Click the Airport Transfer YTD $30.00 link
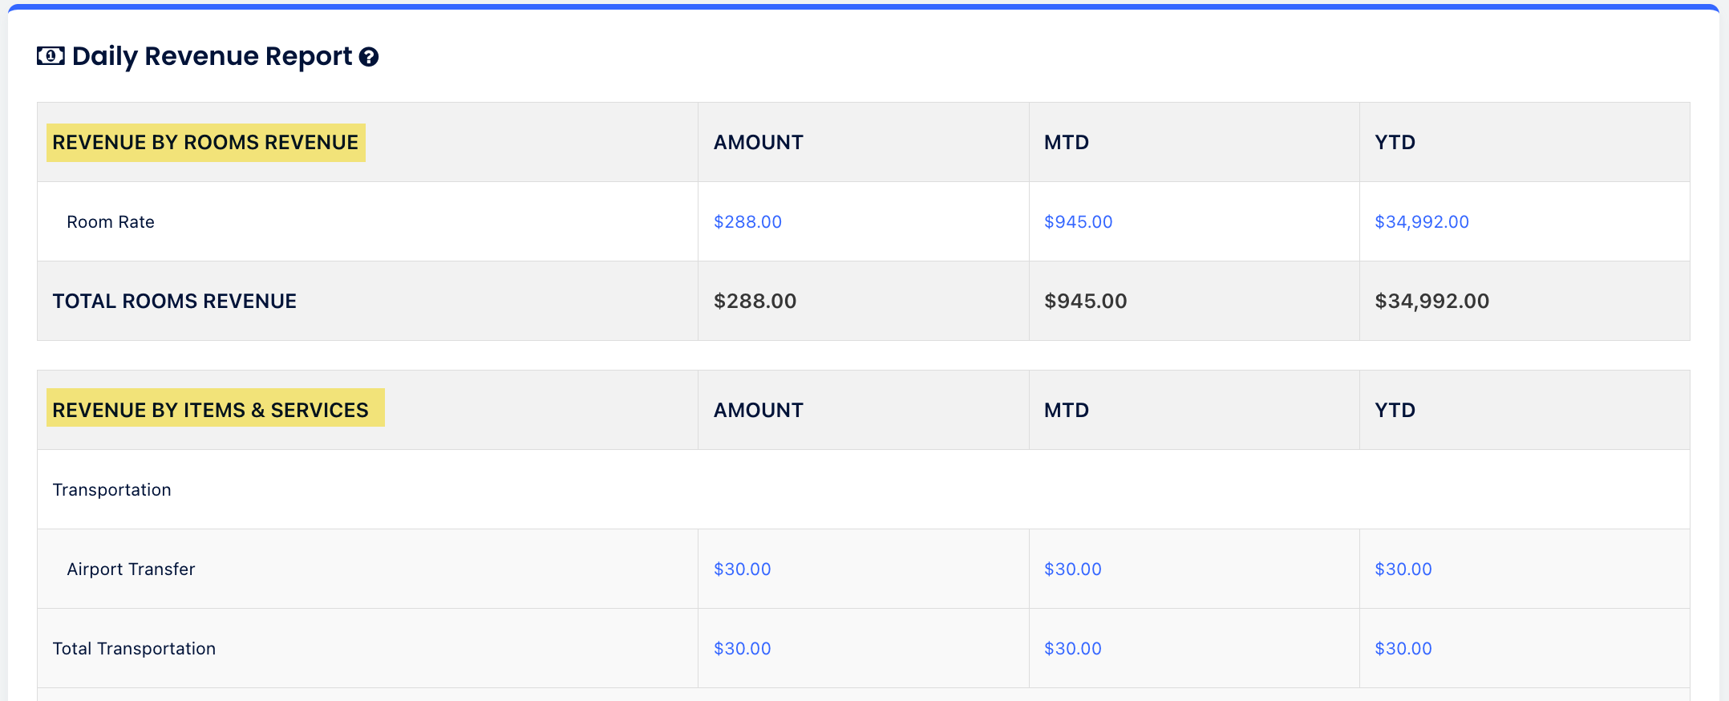This screenshot has width=1729, height=701. point(1403,569)
